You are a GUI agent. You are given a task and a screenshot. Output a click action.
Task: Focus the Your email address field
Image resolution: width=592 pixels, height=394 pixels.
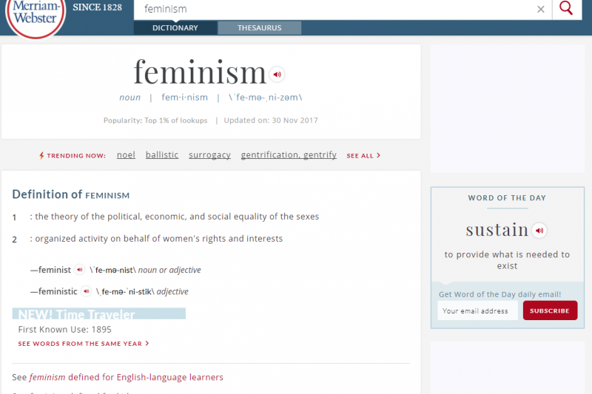click(x=477, y=310)
